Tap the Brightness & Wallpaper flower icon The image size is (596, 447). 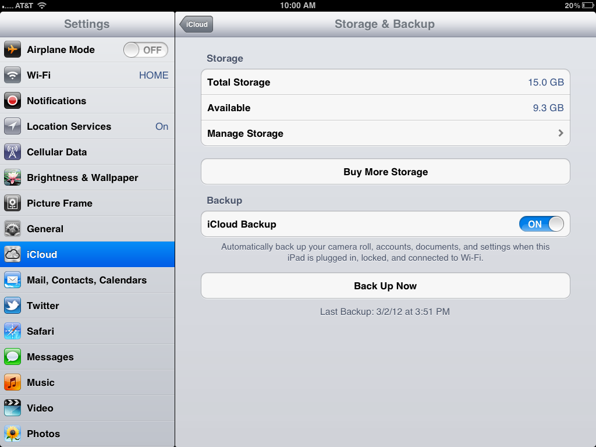coord(13,178)
